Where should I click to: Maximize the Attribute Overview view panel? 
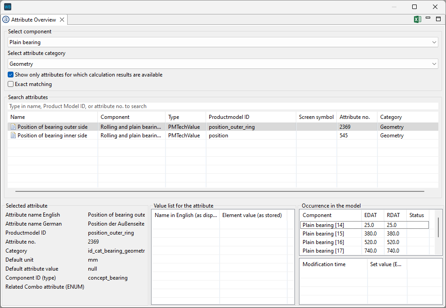(438, 19)
